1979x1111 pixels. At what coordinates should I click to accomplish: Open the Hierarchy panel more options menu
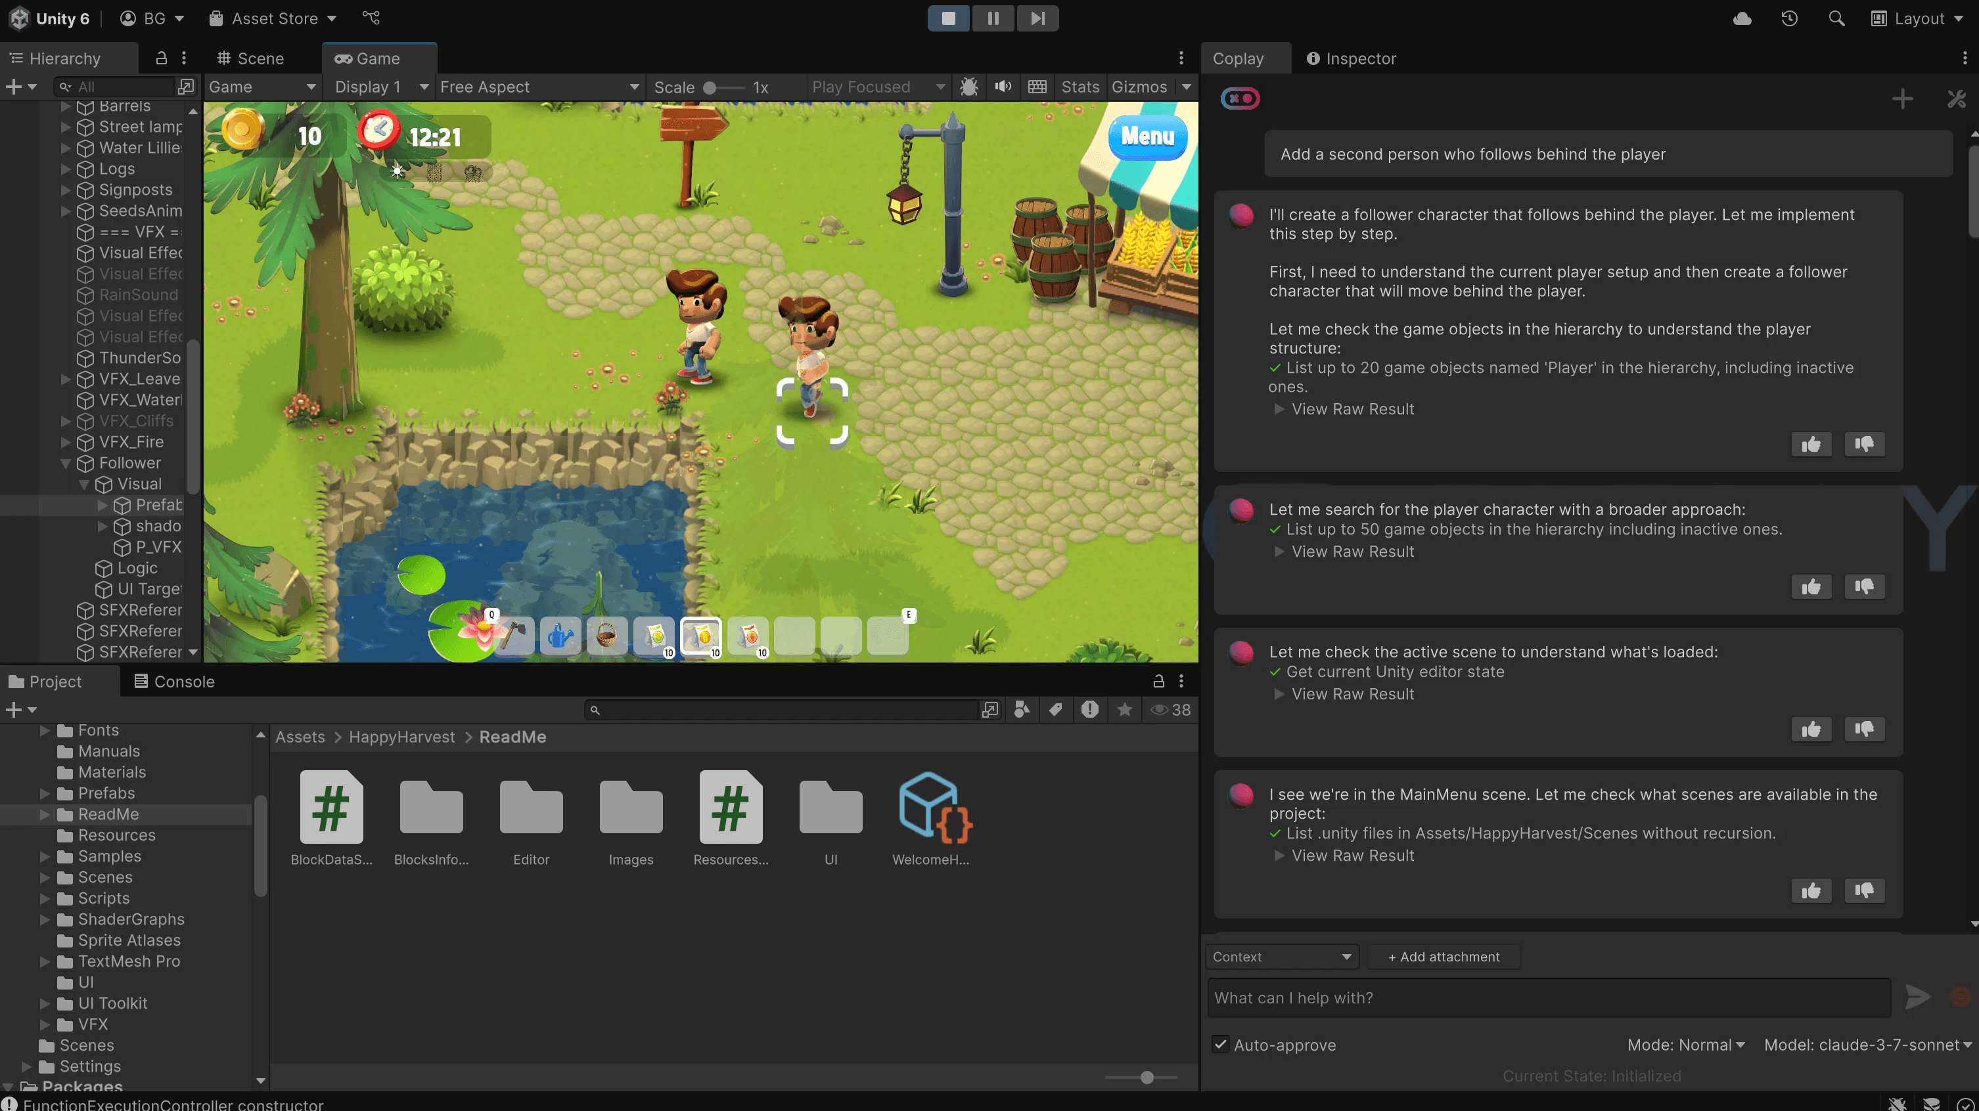click(183, 58)
